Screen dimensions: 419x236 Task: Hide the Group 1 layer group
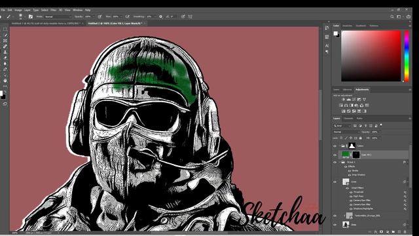pos(335,162)
